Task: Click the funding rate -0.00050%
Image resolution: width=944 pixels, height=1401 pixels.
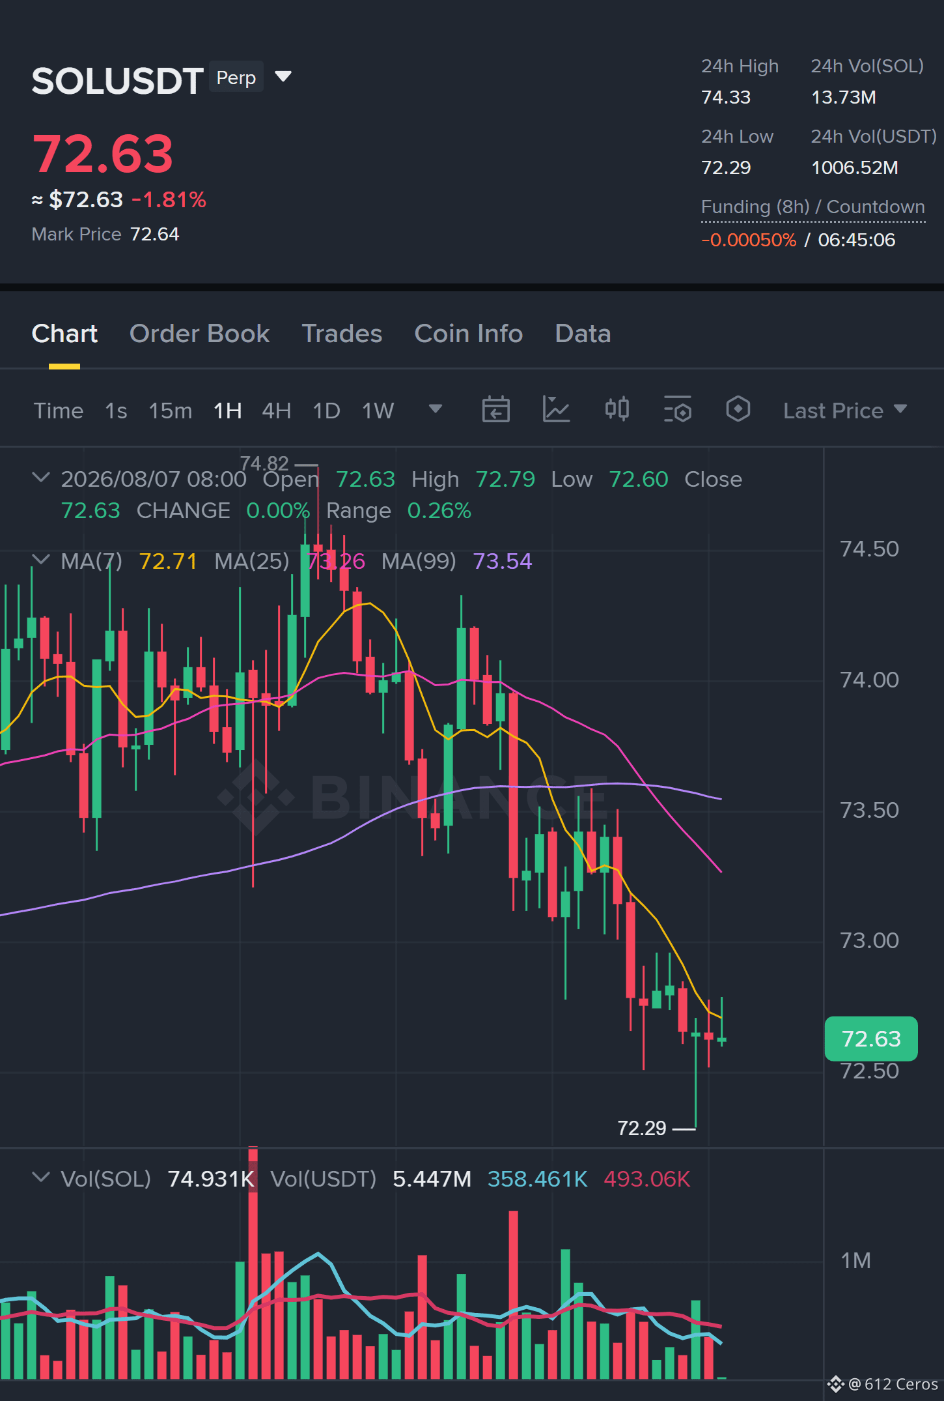Action: [x=749, y=240]
